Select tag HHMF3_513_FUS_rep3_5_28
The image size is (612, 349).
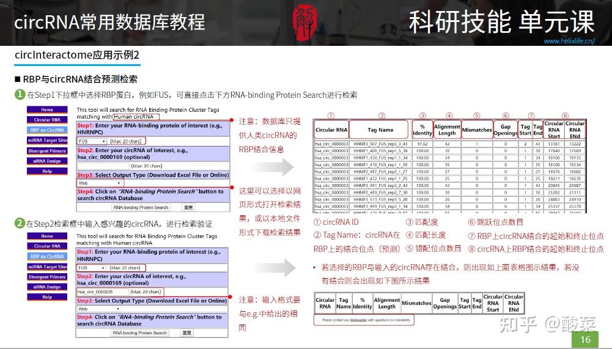click(380, 199)
